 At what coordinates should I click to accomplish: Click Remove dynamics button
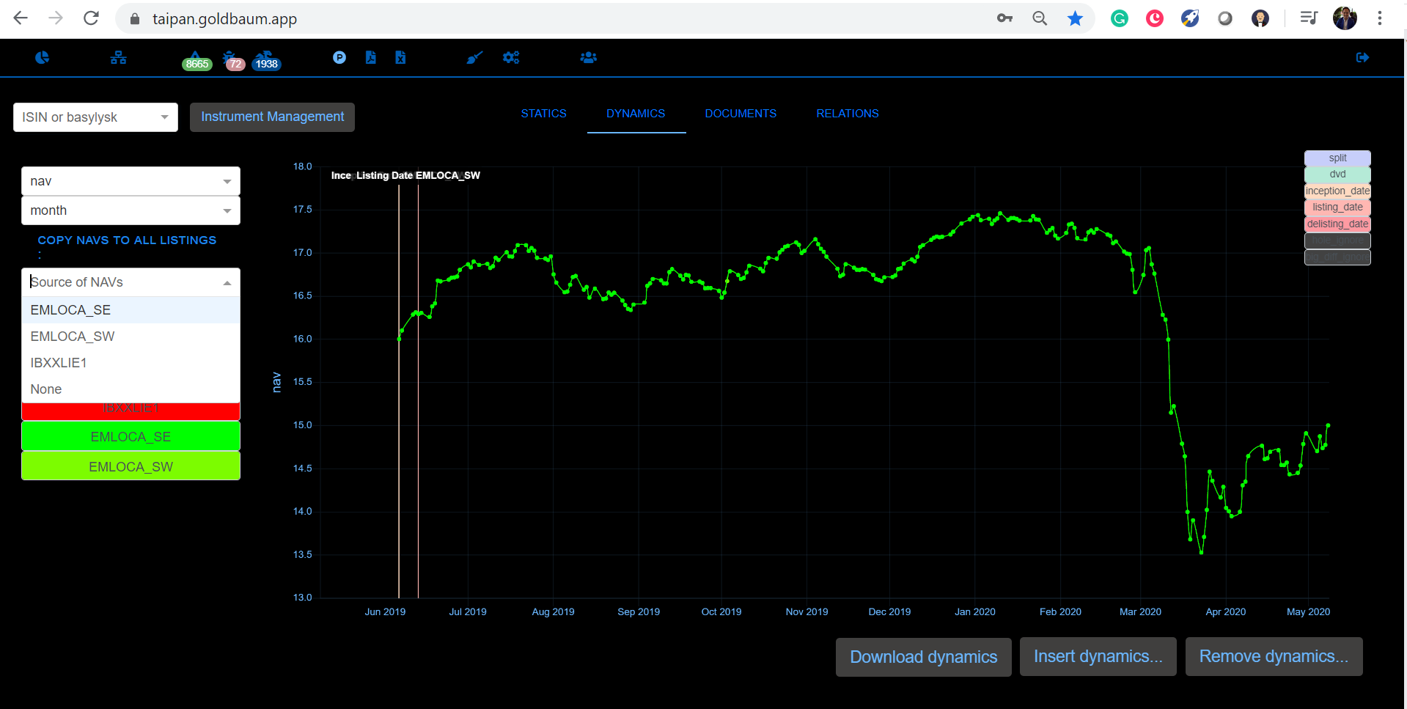click(x=1274, y=657)
